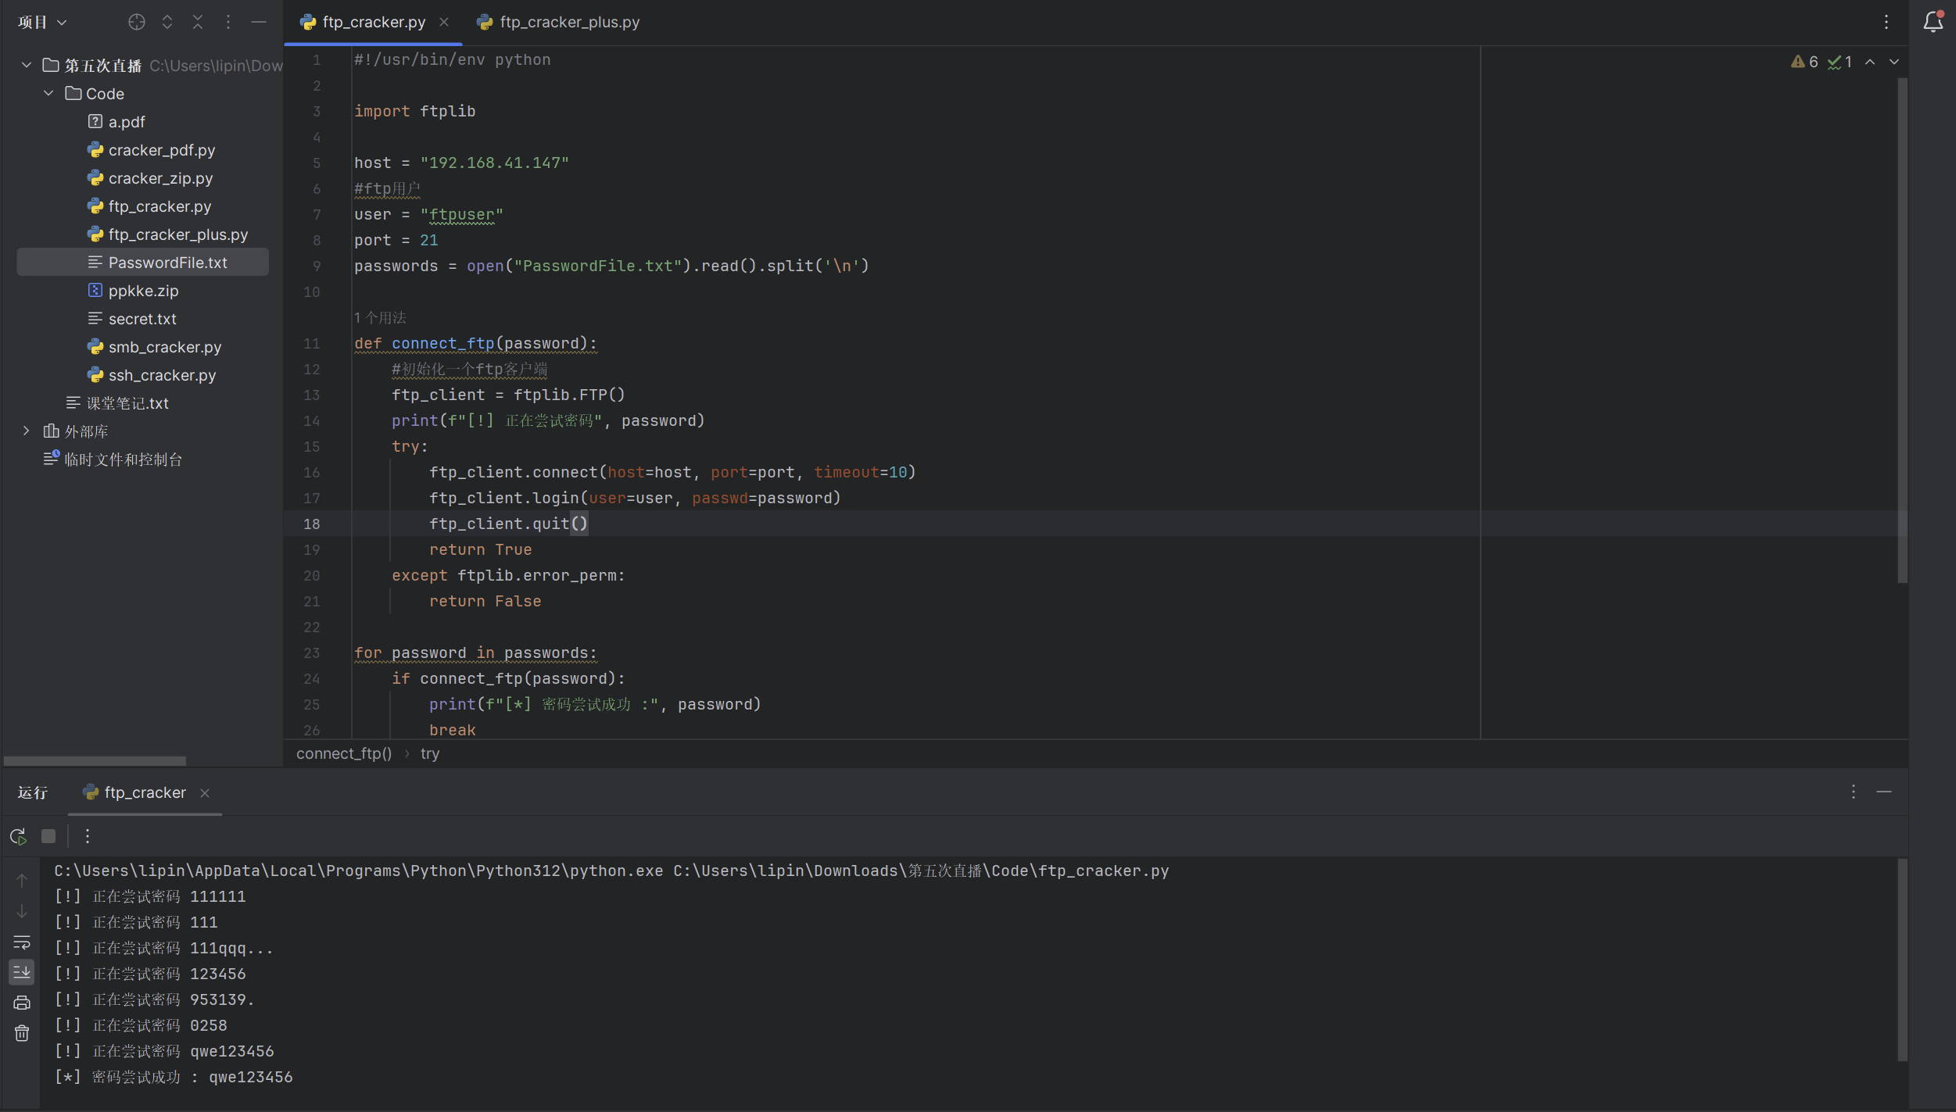Click the return False statement
The height and width of the screenshot is (1112, 1956).
click(485, 601)
